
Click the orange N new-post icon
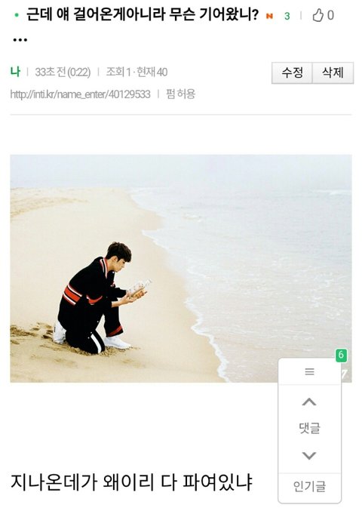pos(269,16)
